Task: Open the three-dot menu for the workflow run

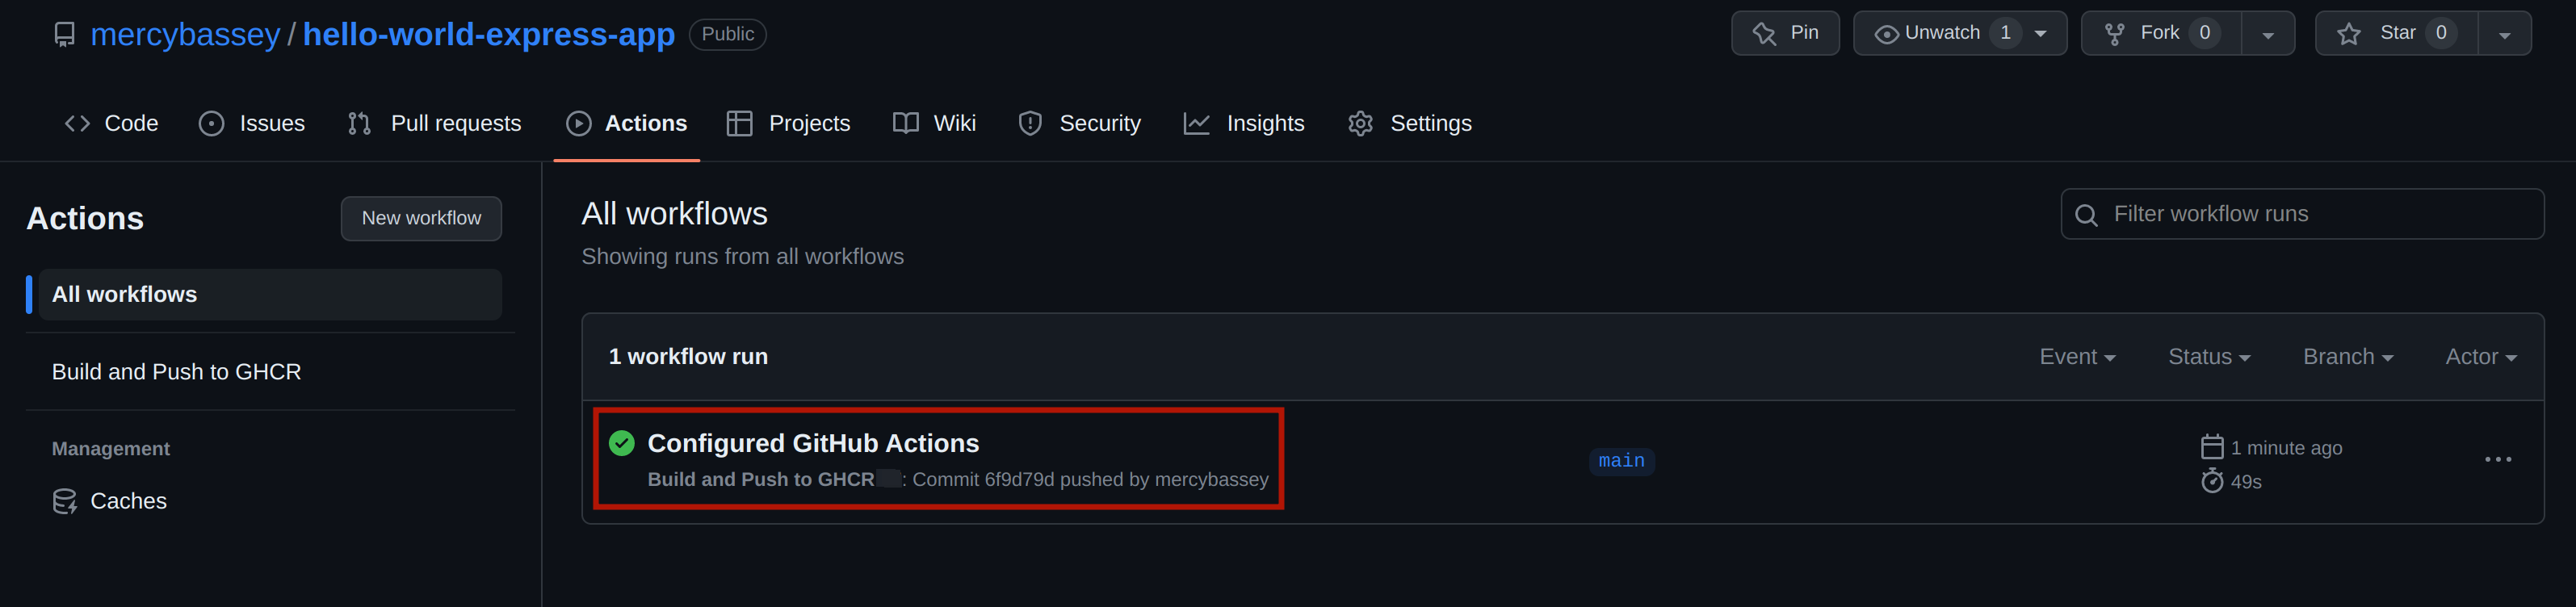Action: (x=2497, y=459)
